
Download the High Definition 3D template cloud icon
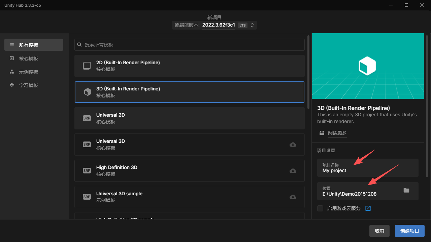pos(293,171)
